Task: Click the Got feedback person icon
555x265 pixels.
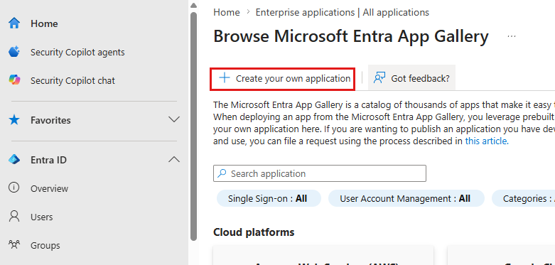Action: [379, 78]
